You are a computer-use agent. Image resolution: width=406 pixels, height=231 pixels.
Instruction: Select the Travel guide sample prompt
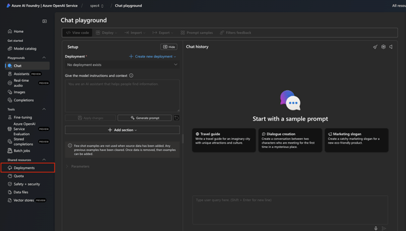pyautogui.click(x=224, y=140)
